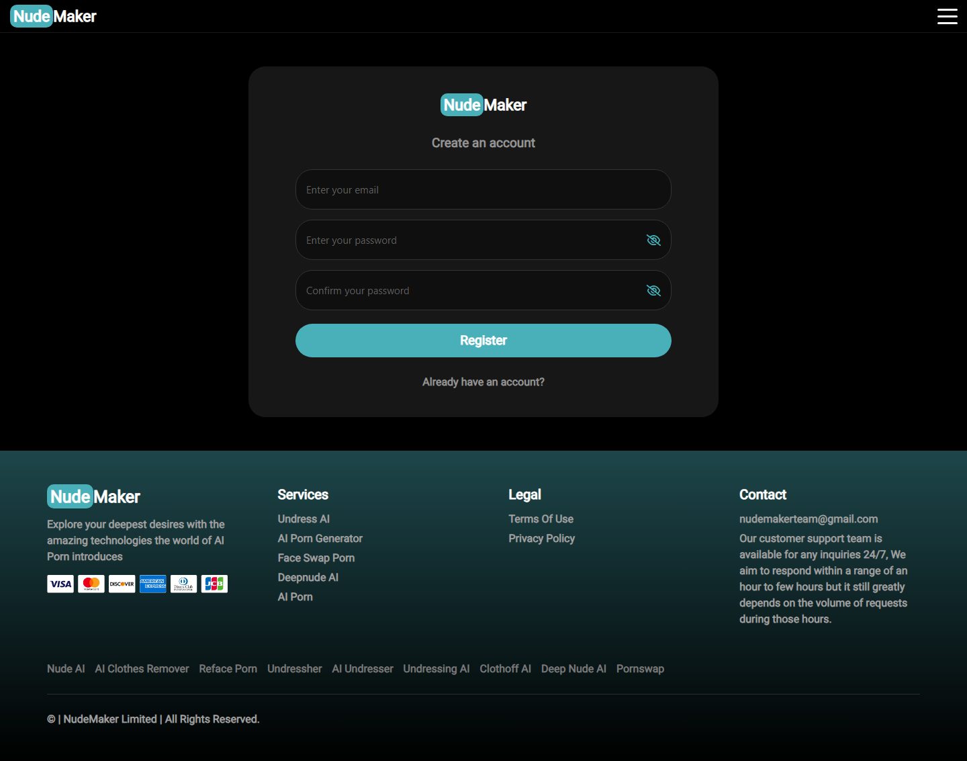Focus the Enter your email field
The image size is (967, 761).
pos(483,189)
